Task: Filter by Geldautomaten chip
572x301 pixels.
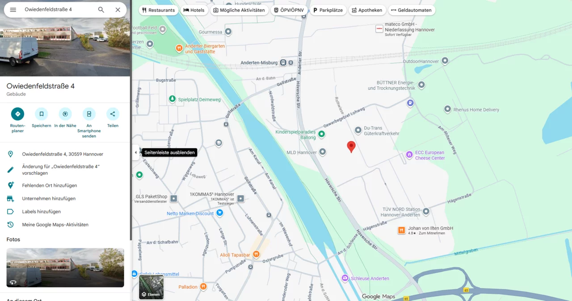Action: pyautogui.click(x=412, y=10)
